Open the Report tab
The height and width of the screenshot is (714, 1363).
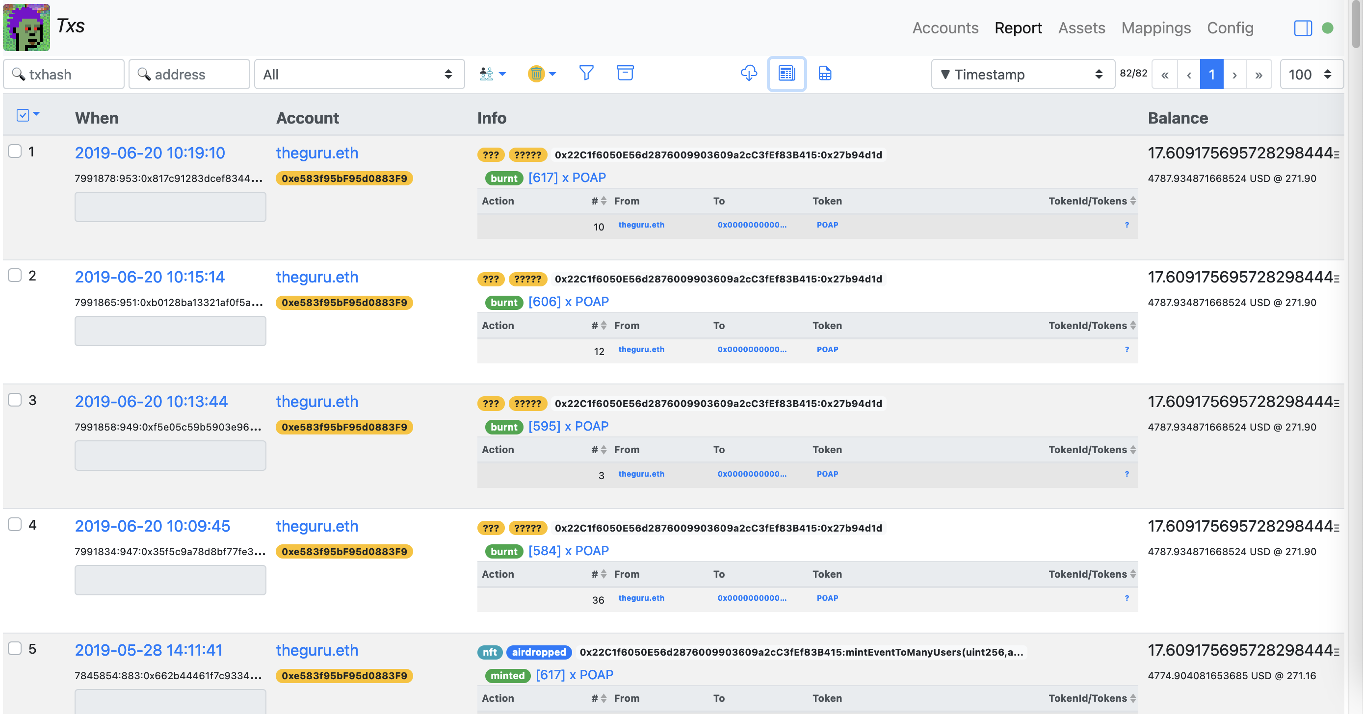pos(1018,27)
